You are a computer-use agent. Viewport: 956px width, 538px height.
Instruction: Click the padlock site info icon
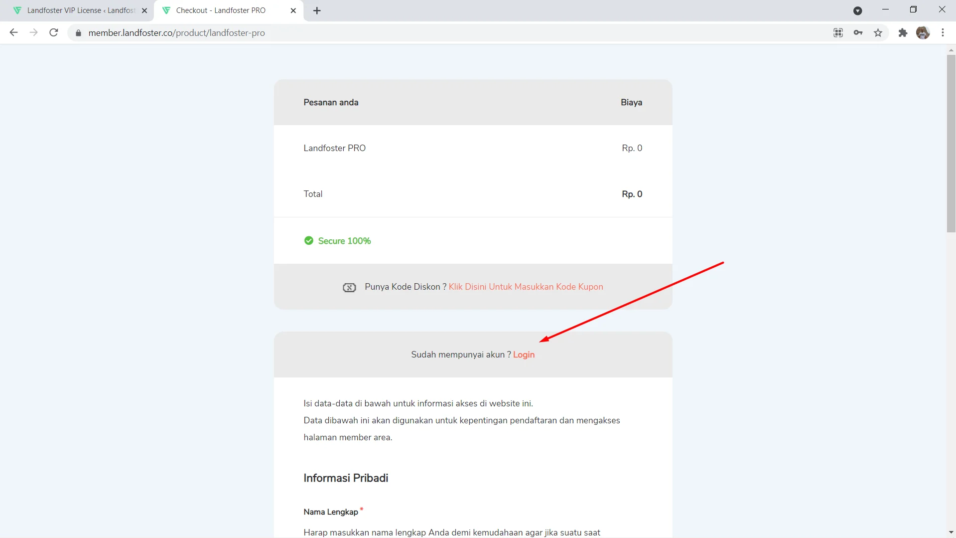point(78,33)
